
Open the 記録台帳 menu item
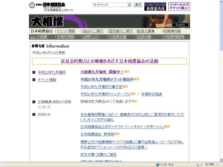click(x=144, y=37)
